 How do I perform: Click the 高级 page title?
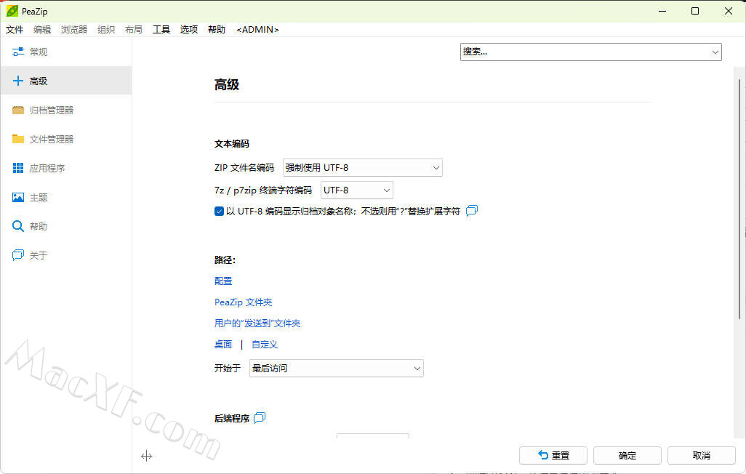pyautogui.click(x=226, y=85)
